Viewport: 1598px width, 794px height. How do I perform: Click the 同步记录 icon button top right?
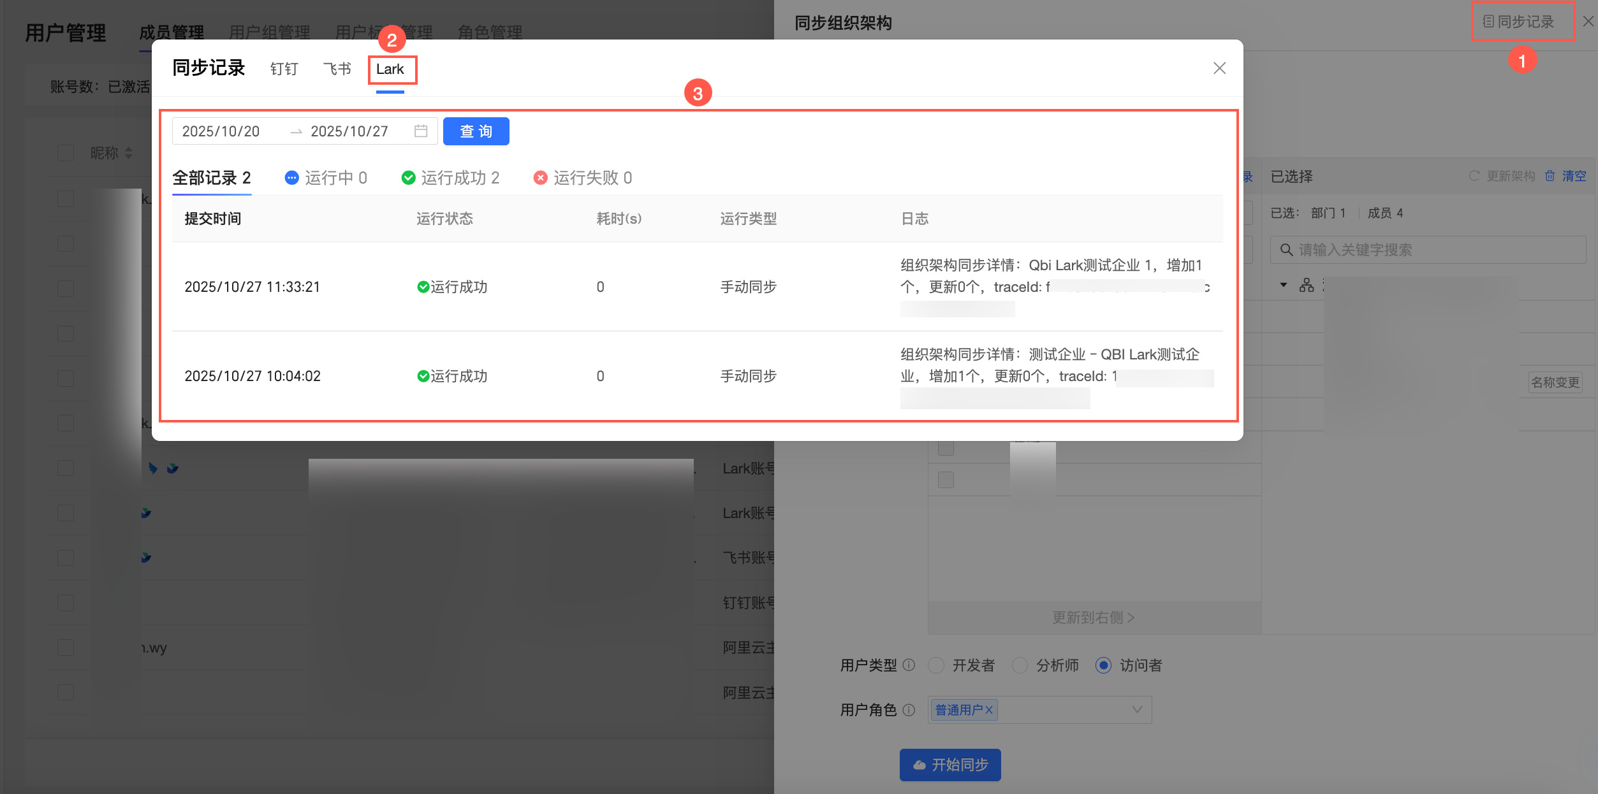1518,22
